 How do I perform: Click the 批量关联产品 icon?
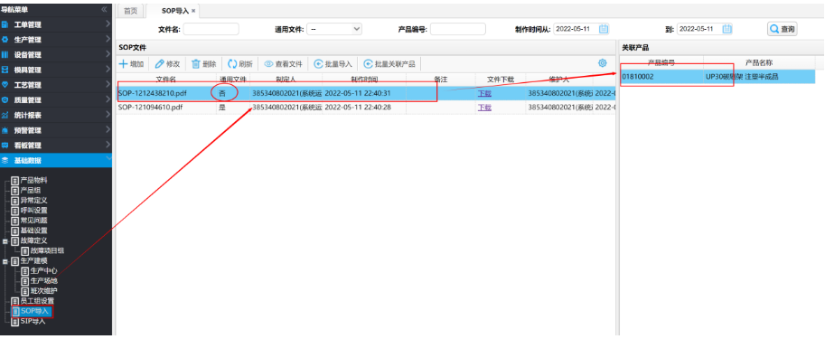[x=368, y=64]
